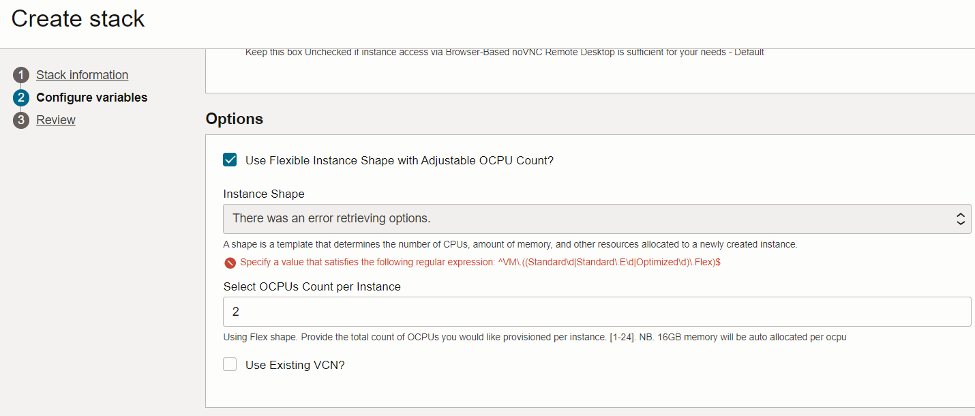This screenshot has width=975, height=416.
Task: Click the step 2 Configure variables circle icon
Action: (x=20, y=97)
